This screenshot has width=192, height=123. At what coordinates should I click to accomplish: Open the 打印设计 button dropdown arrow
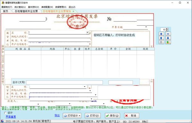click(80, 116)
